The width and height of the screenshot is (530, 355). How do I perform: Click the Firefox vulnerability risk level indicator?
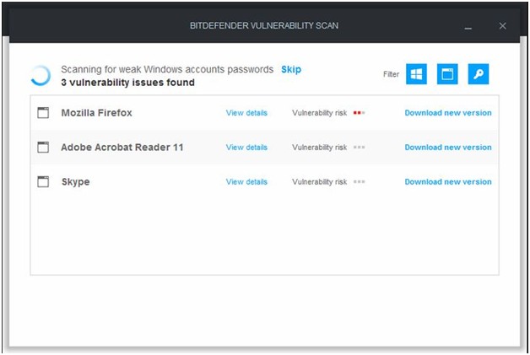pyautogui.click(x=359, y=113)
